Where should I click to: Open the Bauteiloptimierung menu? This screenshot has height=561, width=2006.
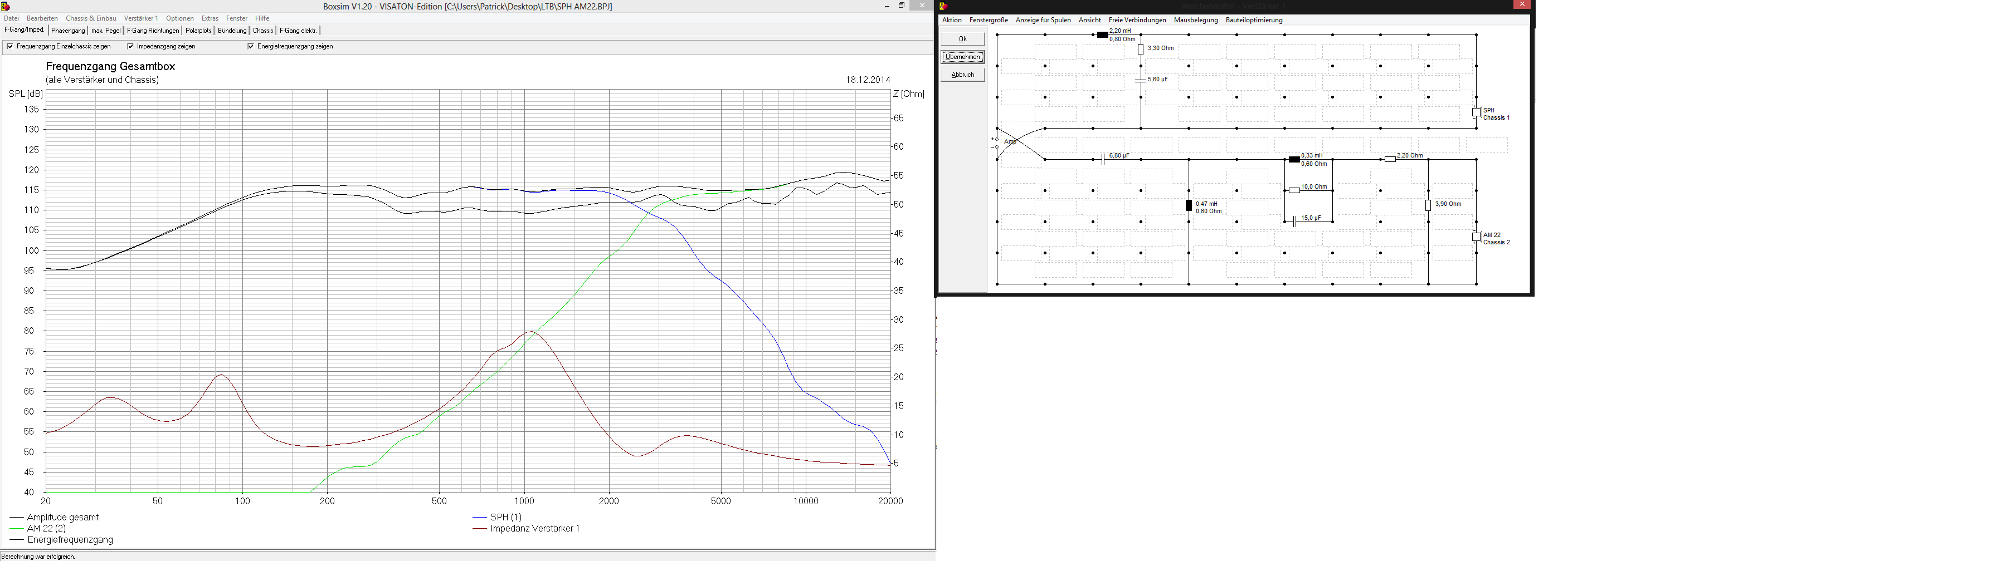coord(1254,20)
